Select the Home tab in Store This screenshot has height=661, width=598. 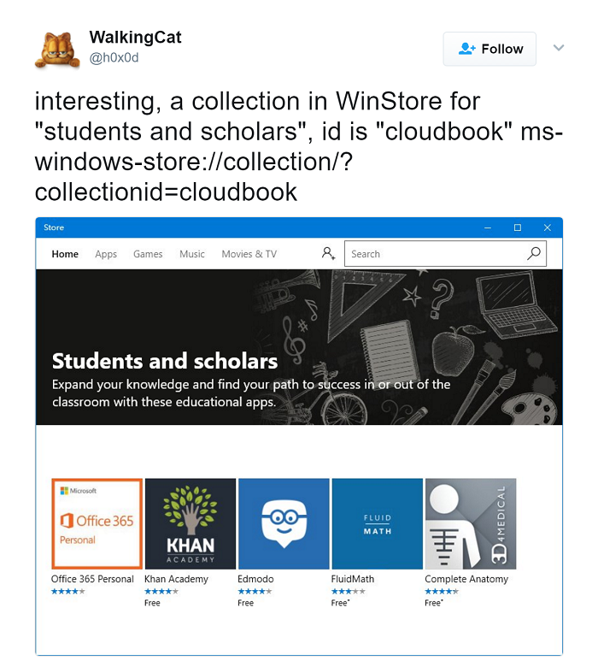point(65,254)
